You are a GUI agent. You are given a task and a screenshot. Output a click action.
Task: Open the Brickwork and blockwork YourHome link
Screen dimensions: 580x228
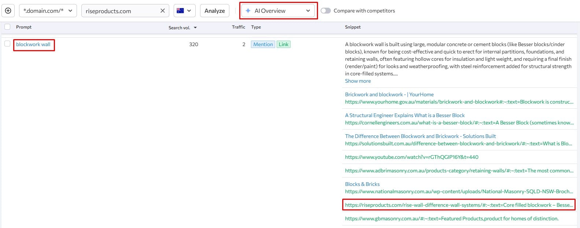coord(389,94)
